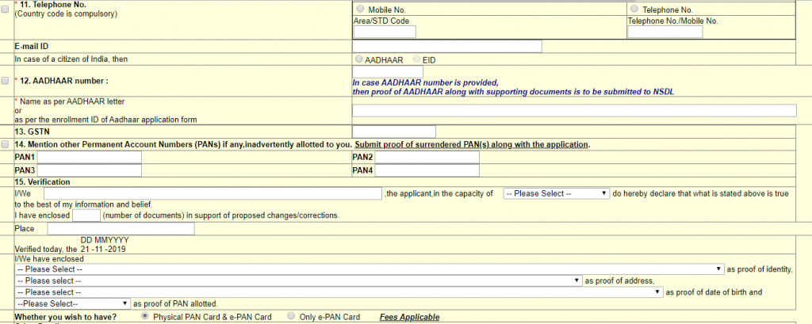Open the proof of address dropdown
Viewport: 812px width, 324px height.
point(298,280)
